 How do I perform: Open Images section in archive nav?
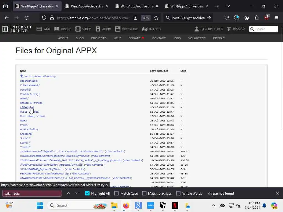[x=151, y=29]
